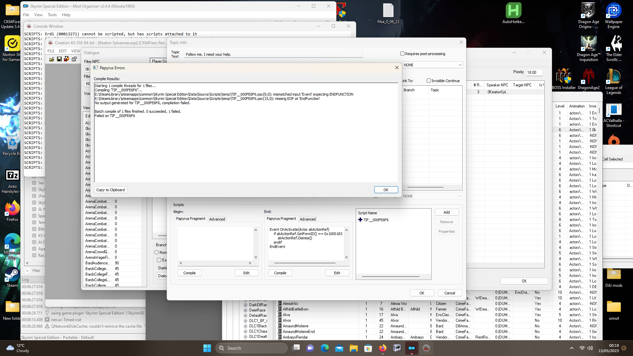Screen dimensions: 633x356
Task: Open the Advanced tab in End fragment
Action: [307, 219]
